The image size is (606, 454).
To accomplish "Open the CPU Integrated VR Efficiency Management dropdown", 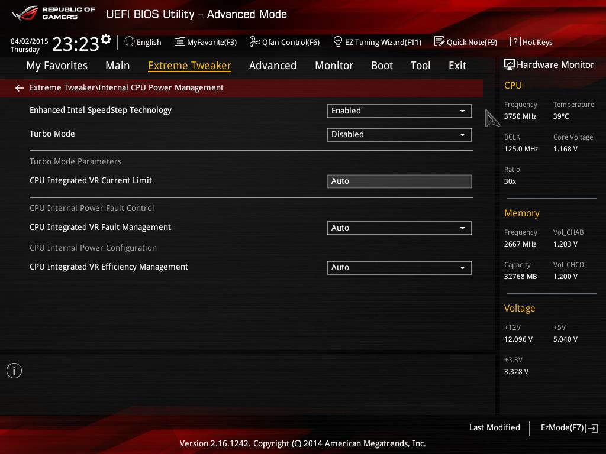I will coord(399,267).
